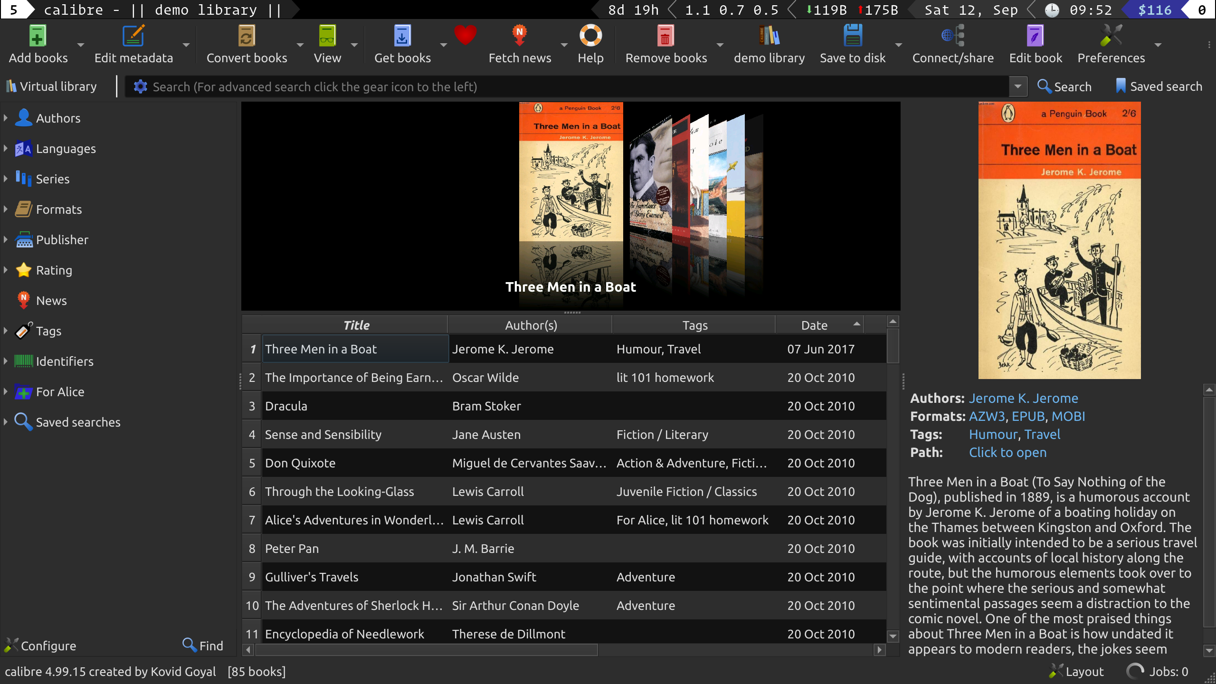The image size is (1216, 684).
Task: Click the Virtual library icon
Action: 10,86
